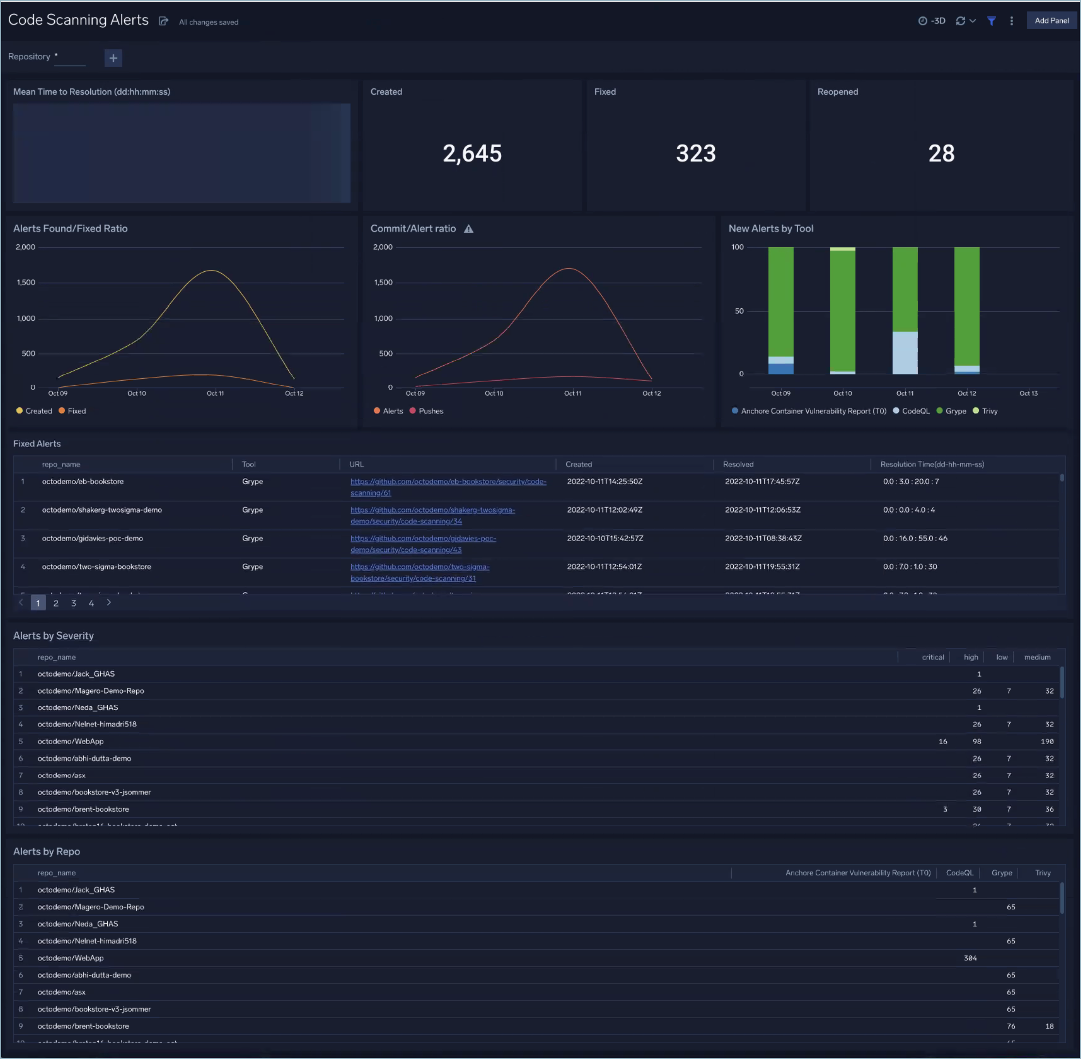Image resolution: width=1081 pixels, height=1059 pixels.
Task: Open the three-dot more options menu
Action: 1012,21
